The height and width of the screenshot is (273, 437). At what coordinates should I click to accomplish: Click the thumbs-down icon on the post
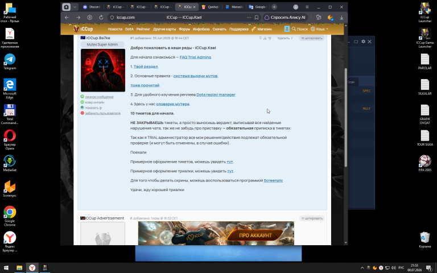270,38
